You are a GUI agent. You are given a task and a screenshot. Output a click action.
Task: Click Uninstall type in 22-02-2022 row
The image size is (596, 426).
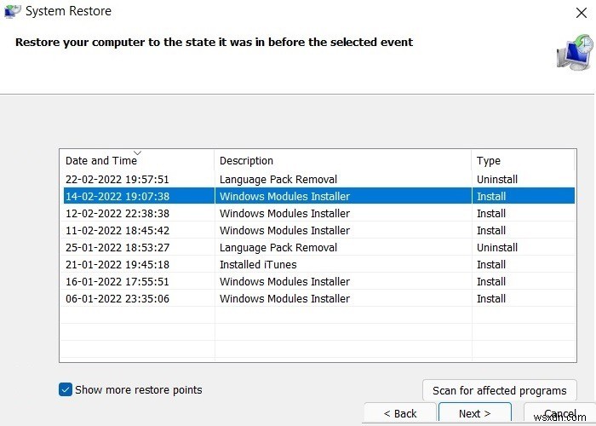pos(497,179)
